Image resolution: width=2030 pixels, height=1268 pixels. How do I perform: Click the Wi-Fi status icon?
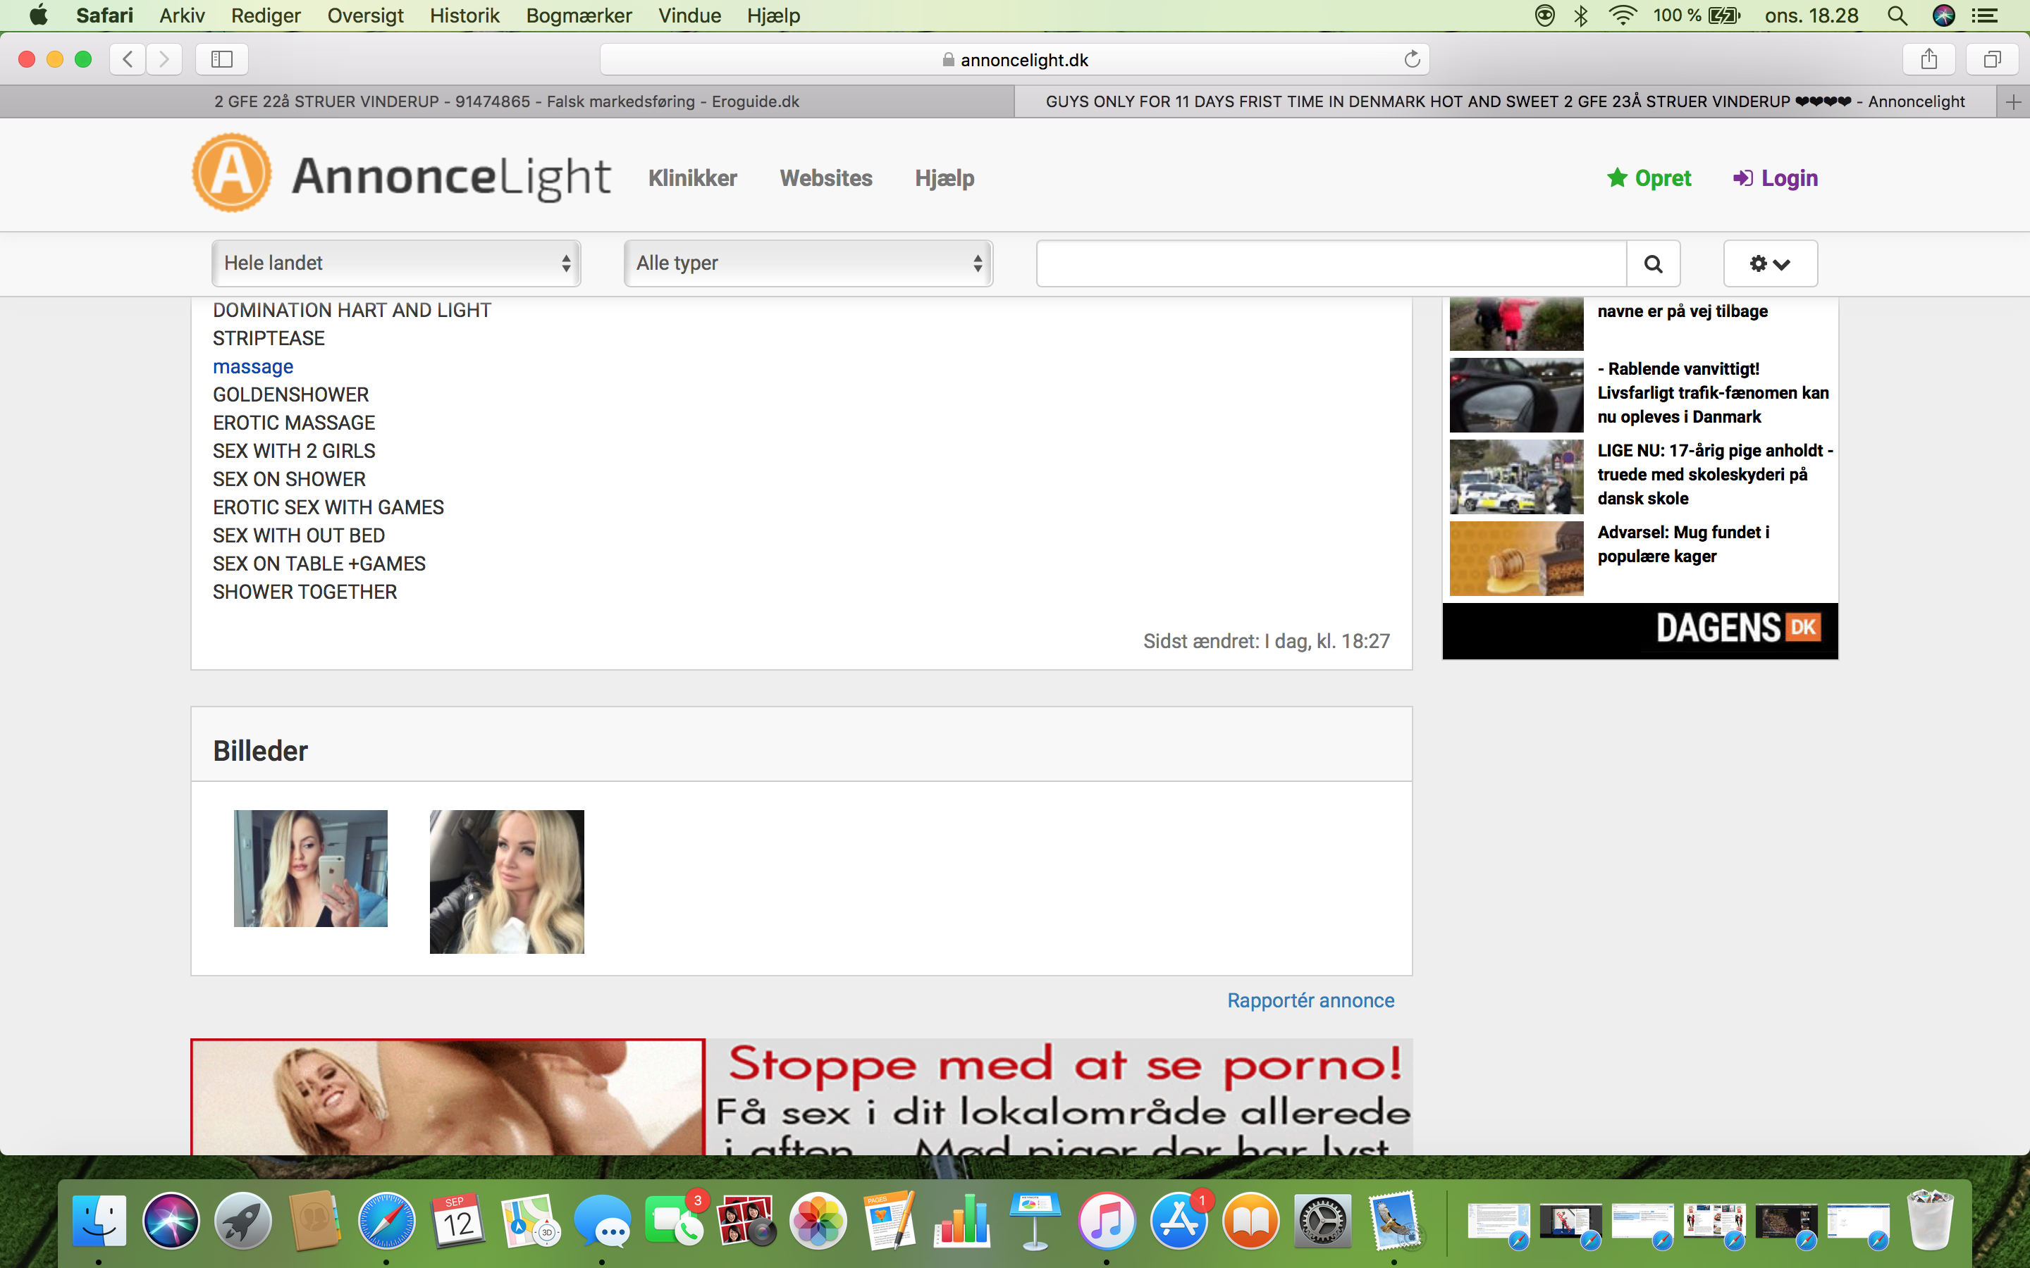click(x=1624, y=15)
